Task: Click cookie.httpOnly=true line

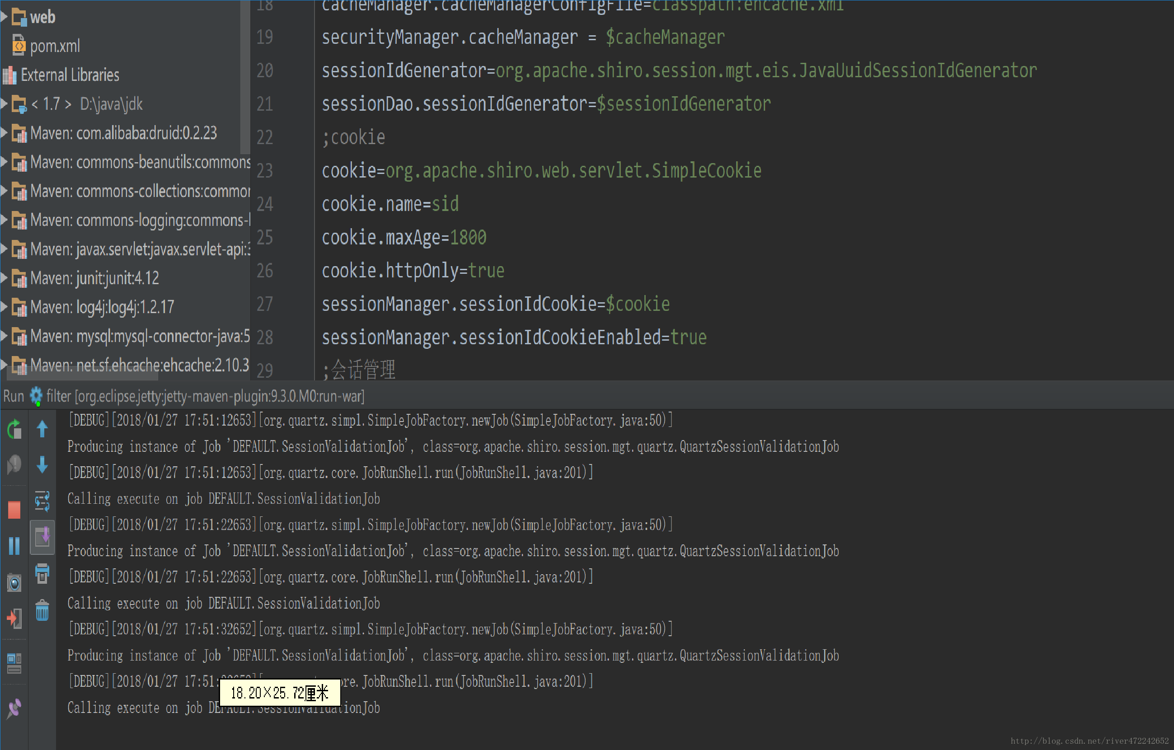Action: [413, 271]
